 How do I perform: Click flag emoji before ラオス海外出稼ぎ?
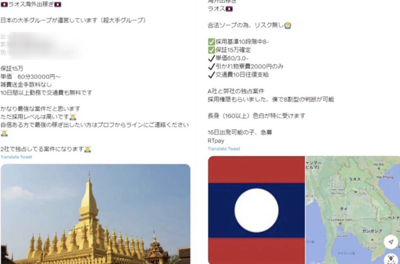(4, 4)
